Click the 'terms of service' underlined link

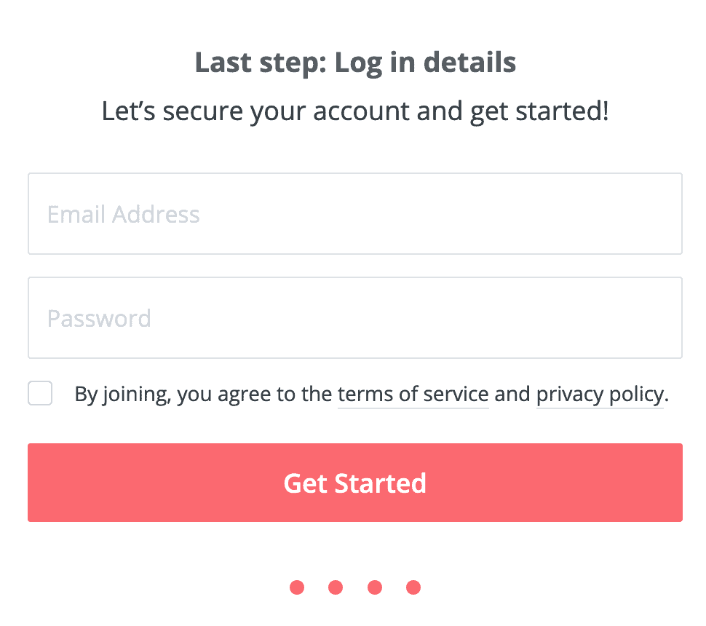pos(413,394)
